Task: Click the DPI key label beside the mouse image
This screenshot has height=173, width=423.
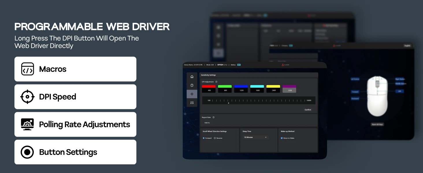Action: [x=400, y=91]
